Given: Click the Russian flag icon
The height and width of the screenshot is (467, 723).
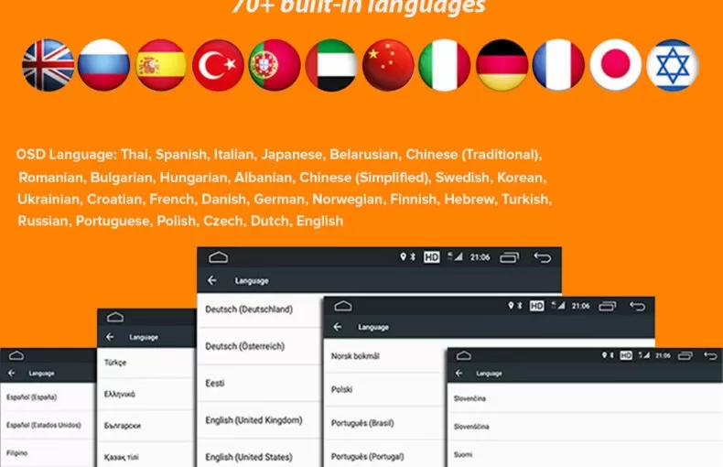Looking at the screenshot, I should 103,65.
